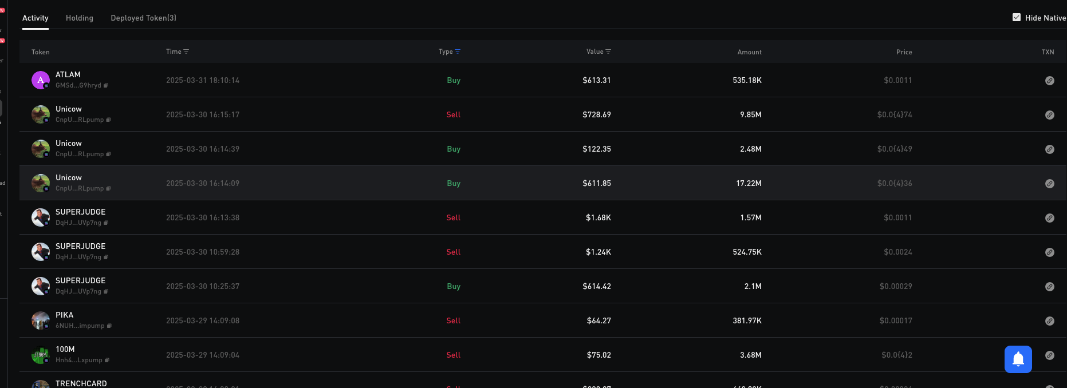Viewport: 1067px width, 388px height.
Task: Open the Type column filter
Action: [x=457, y=52]
